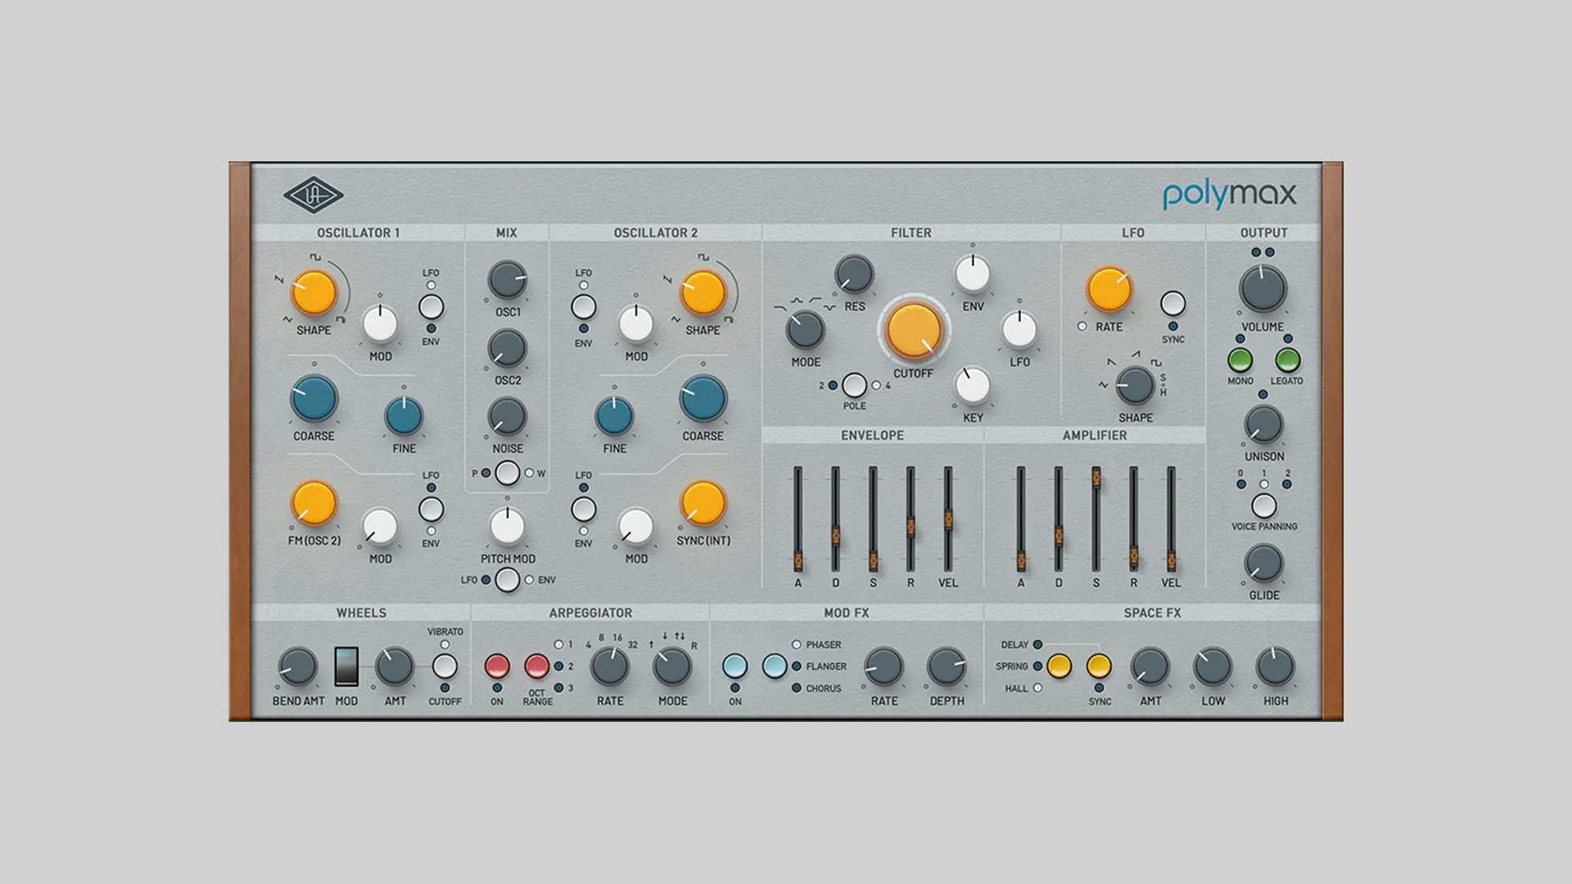Image resolution: width=1572 pixels, height=884 pixels.
Task: Click the CHORUS label
Action: [823, 688]
